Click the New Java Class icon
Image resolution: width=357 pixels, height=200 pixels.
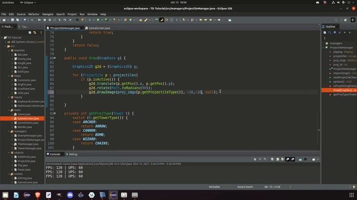click(x=131, y=20)
